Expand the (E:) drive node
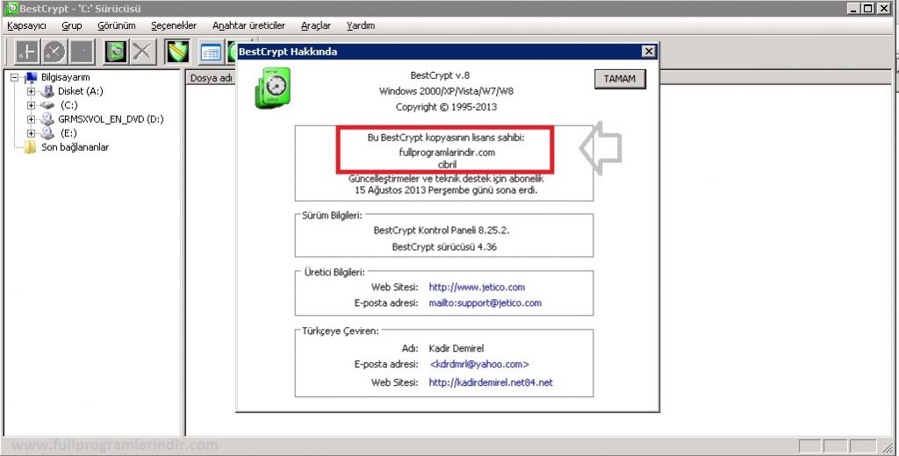Screen dimensions: 899x456 32,133
